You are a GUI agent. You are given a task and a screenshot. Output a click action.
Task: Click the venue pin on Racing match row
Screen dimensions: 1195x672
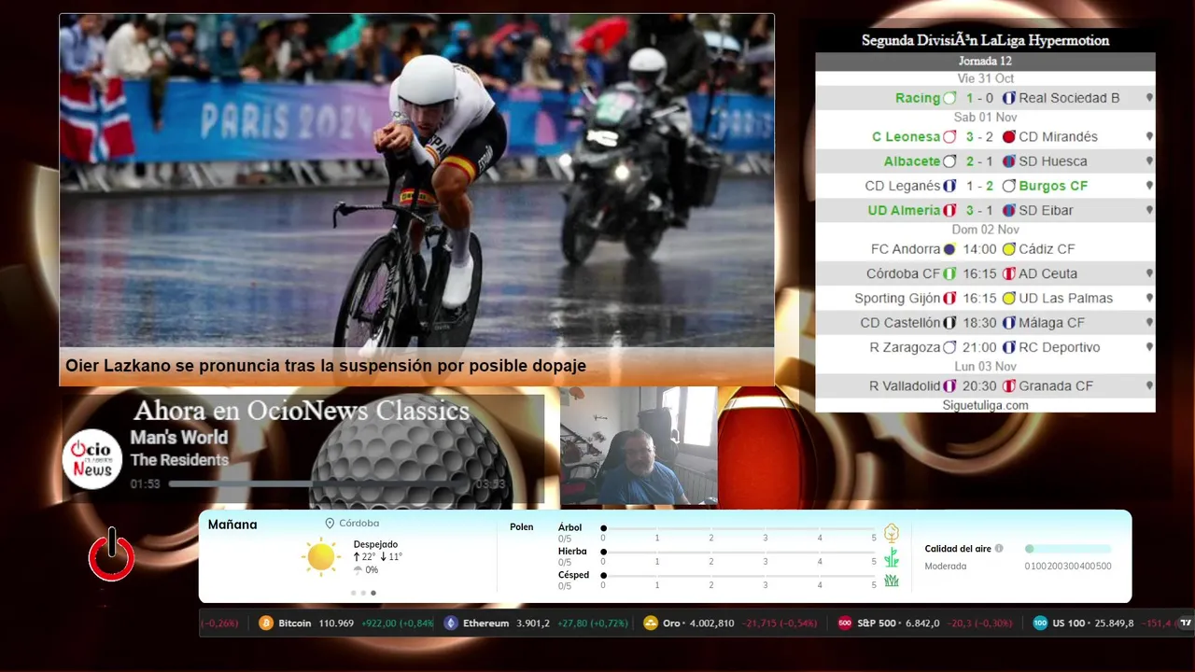point(1149,98)
